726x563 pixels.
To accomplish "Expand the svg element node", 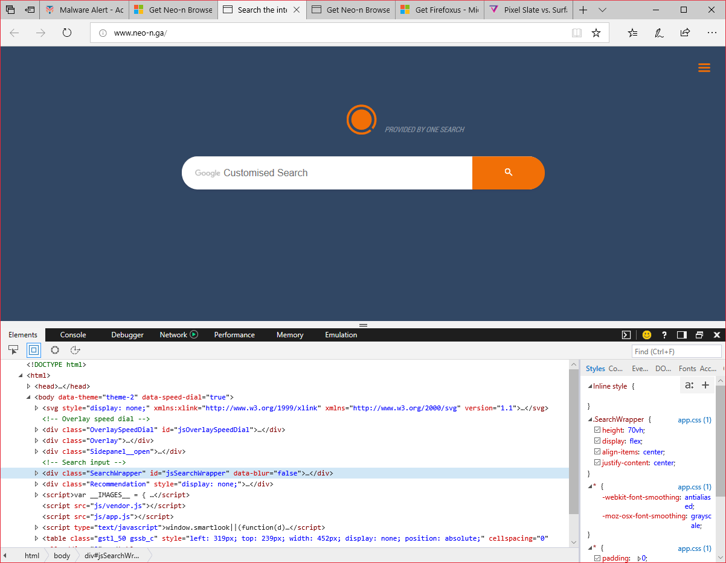I will point(36,408).
